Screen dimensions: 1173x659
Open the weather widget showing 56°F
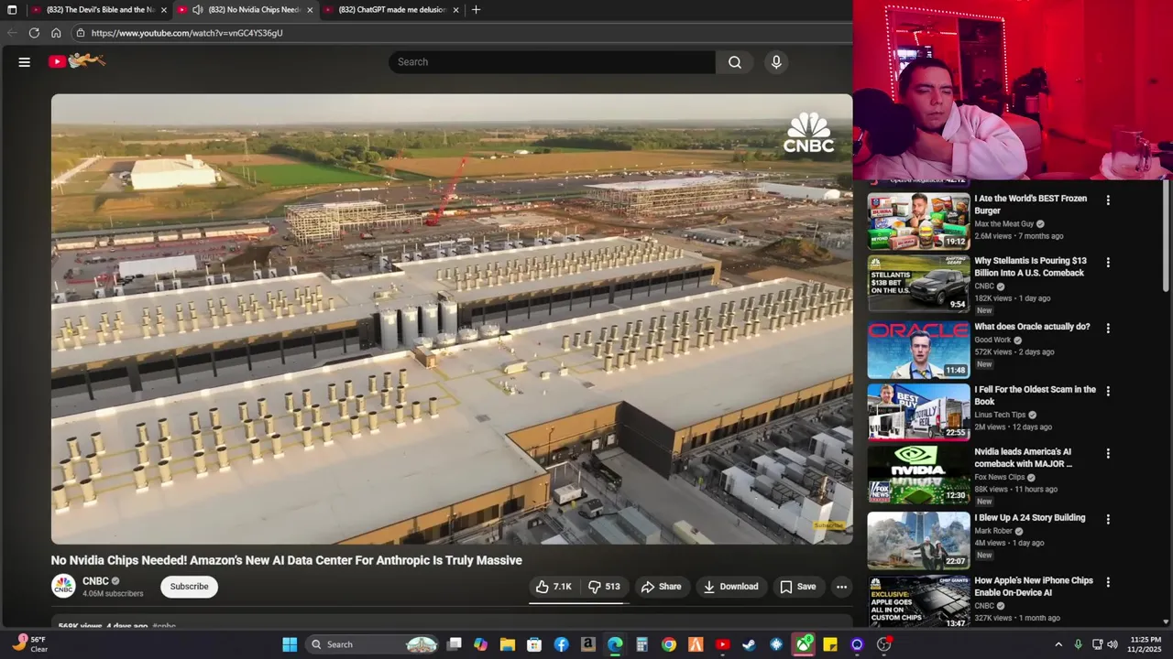point(31,644)
